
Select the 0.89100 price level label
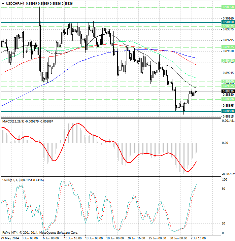pos(228,81)
